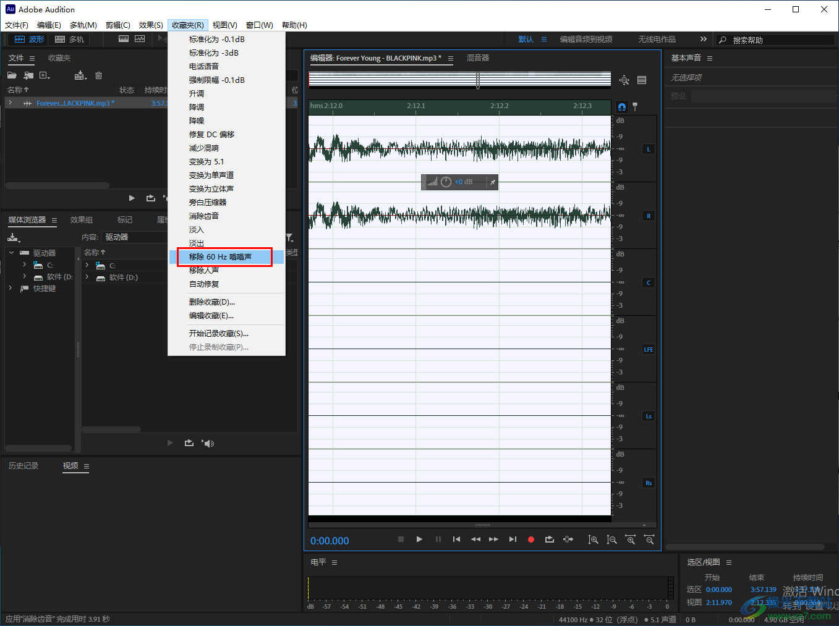Viewport: 839px width, 626px height.
Task: Show the spectral frequency display icon
Action: pyautogui.click(x=124, y=39)
